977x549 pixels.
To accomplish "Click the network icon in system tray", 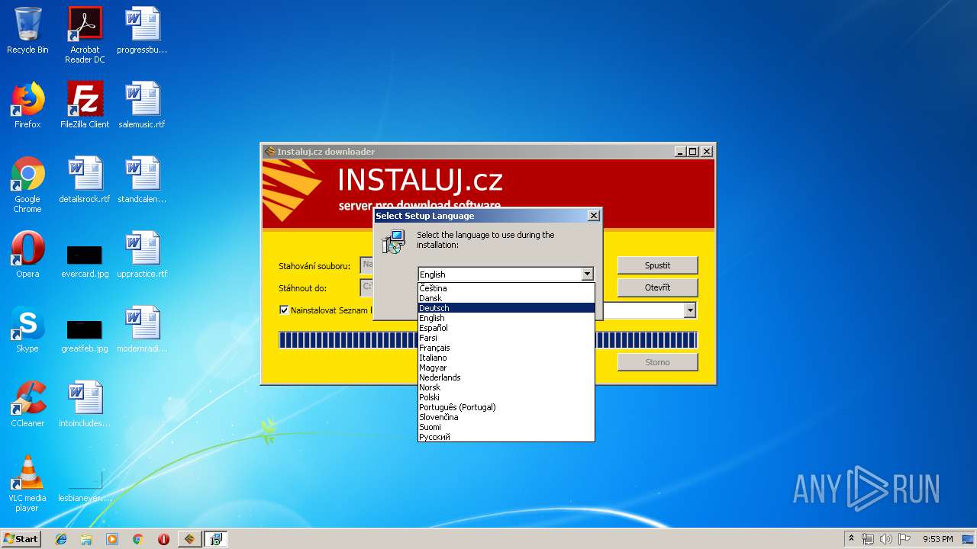I will (868, 539).
